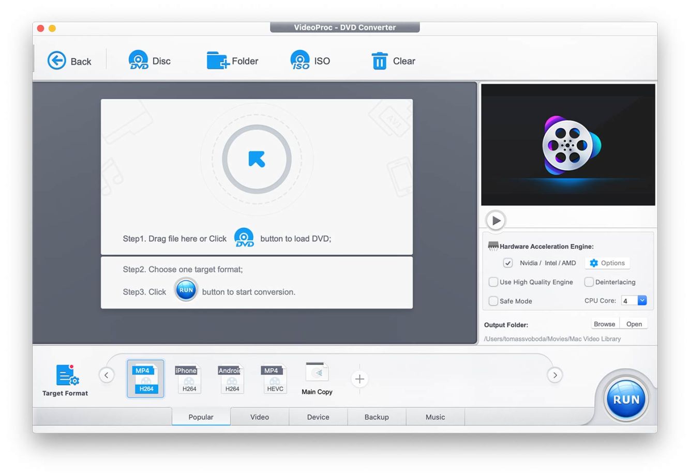Screen dimensions: 690x476
Task: Select the Main Copy preset
Action: (x=317, y=379)
